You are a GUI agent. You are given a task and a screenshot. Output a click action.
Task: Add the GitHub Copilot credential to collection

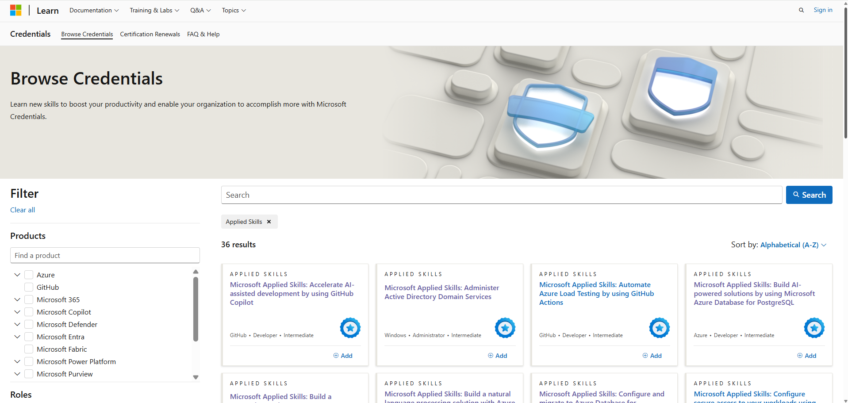click(343, 356)
